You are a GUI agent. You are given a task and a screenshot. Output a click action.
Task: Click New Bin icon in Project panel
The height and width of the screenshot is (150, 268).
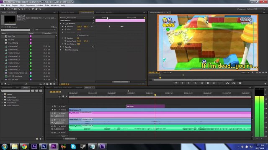[x=47, y=84]
